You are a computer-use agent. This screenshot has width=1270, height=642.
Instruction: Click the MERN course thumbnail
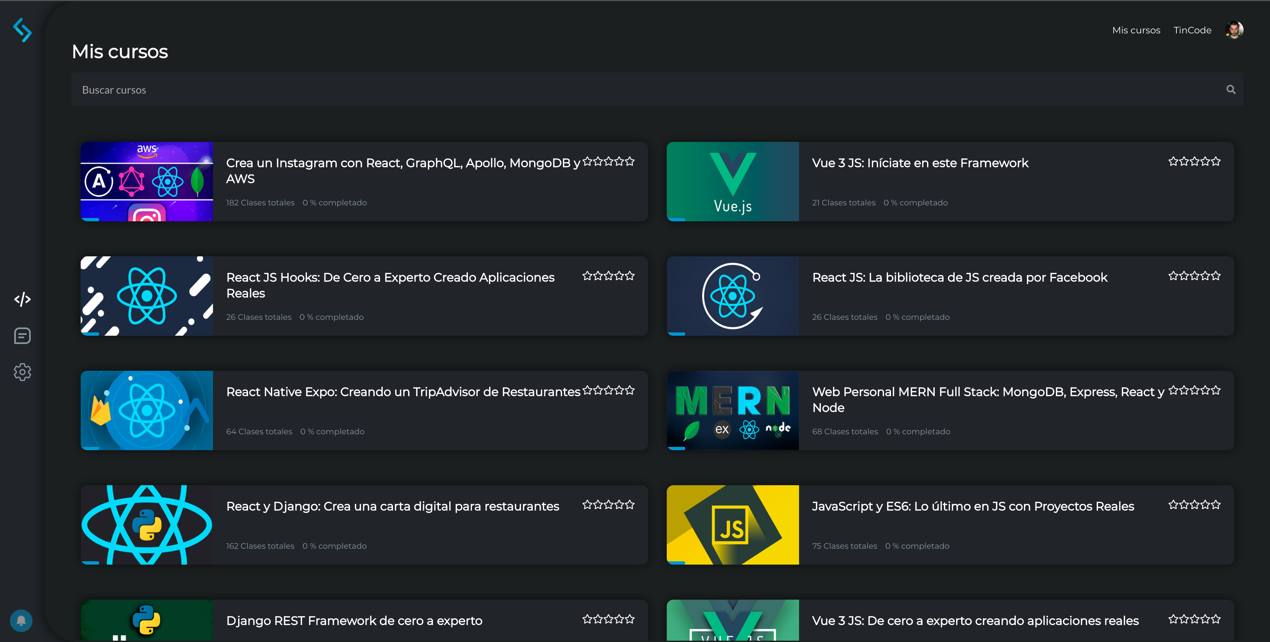[x=733, y=410]
